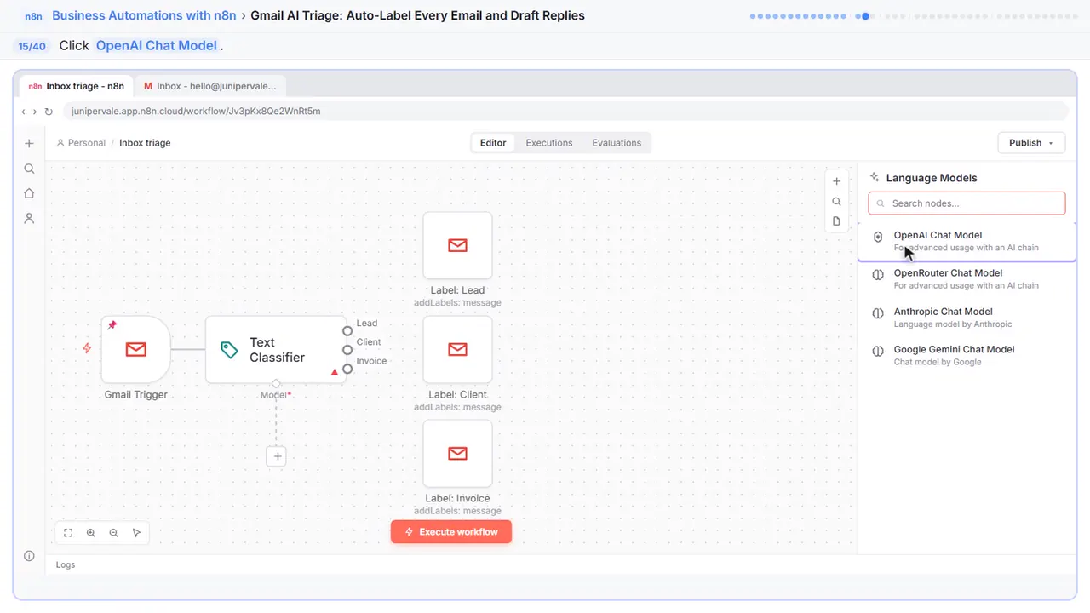Screen dimensions: 1090x613
Task: Choose Google Gemini Chat Model
Action: click(x=967, y=355)
